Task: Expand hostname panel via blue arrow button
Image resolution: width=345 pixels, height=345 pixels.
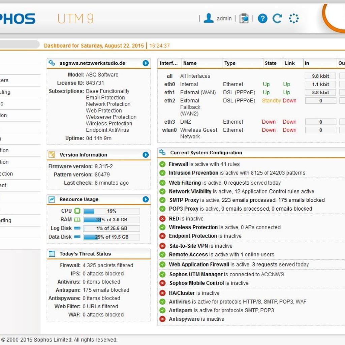Action: pos(146,63)
